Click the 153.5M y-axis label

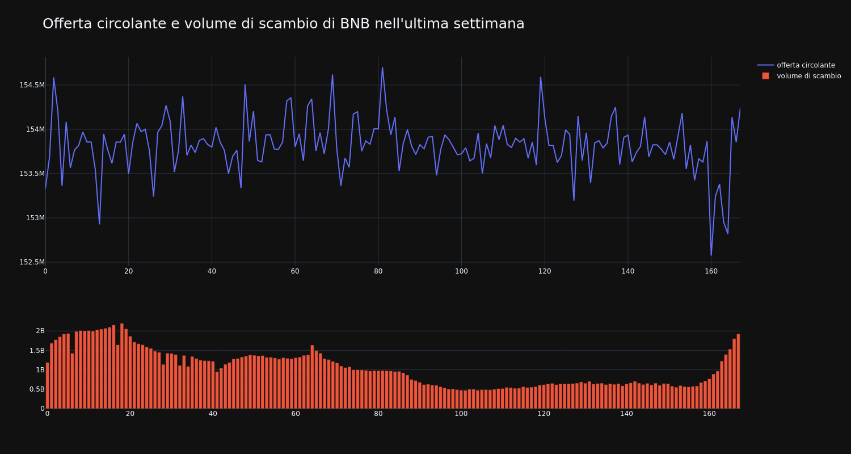[32, 174]
